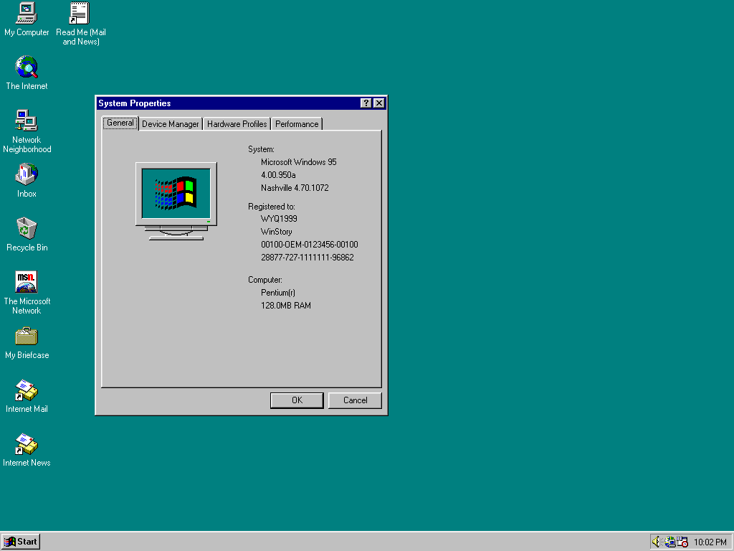Select The Internet desktop icon
Image resolution: width=734 pixels, height=551 pixels.
(27, 68)
